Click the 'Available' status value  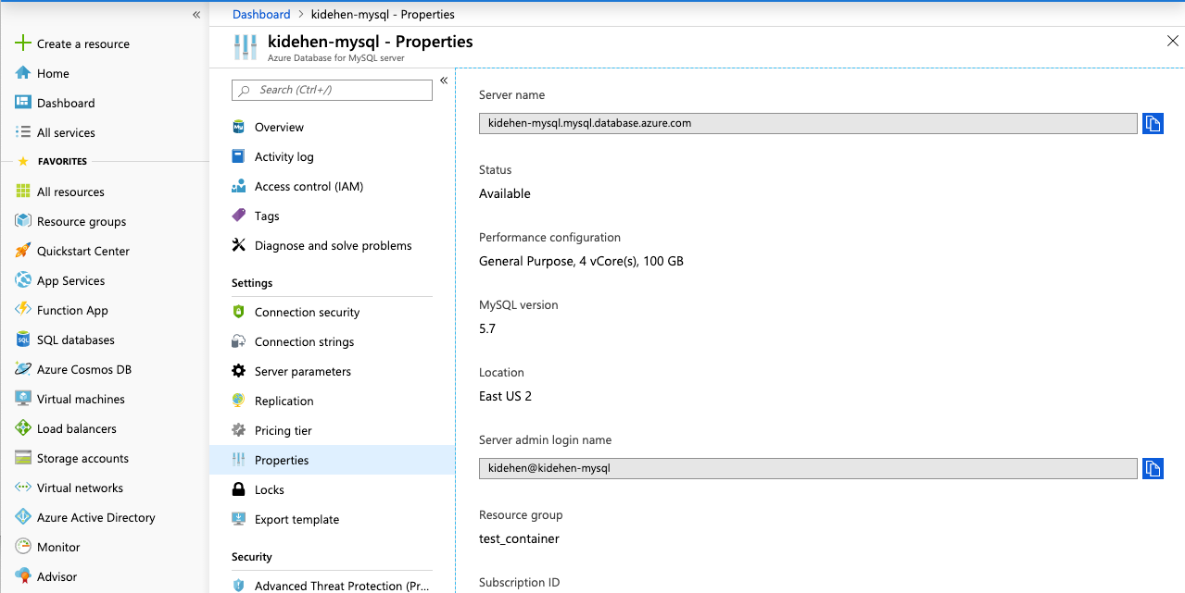click(x=505, y=193)
